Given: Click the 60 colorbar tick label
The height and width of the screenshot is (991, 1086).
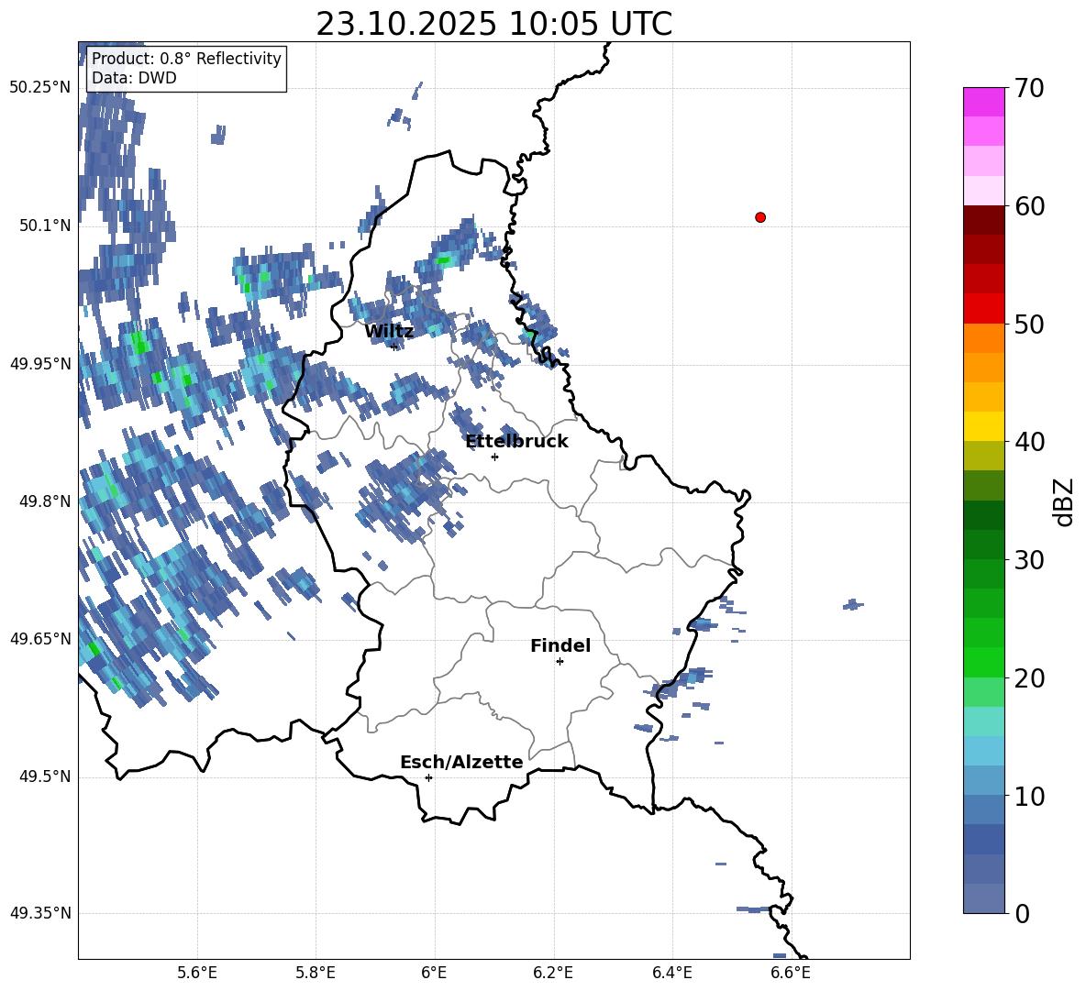Looking at the screenshot, I should [x=1029, y=206].
